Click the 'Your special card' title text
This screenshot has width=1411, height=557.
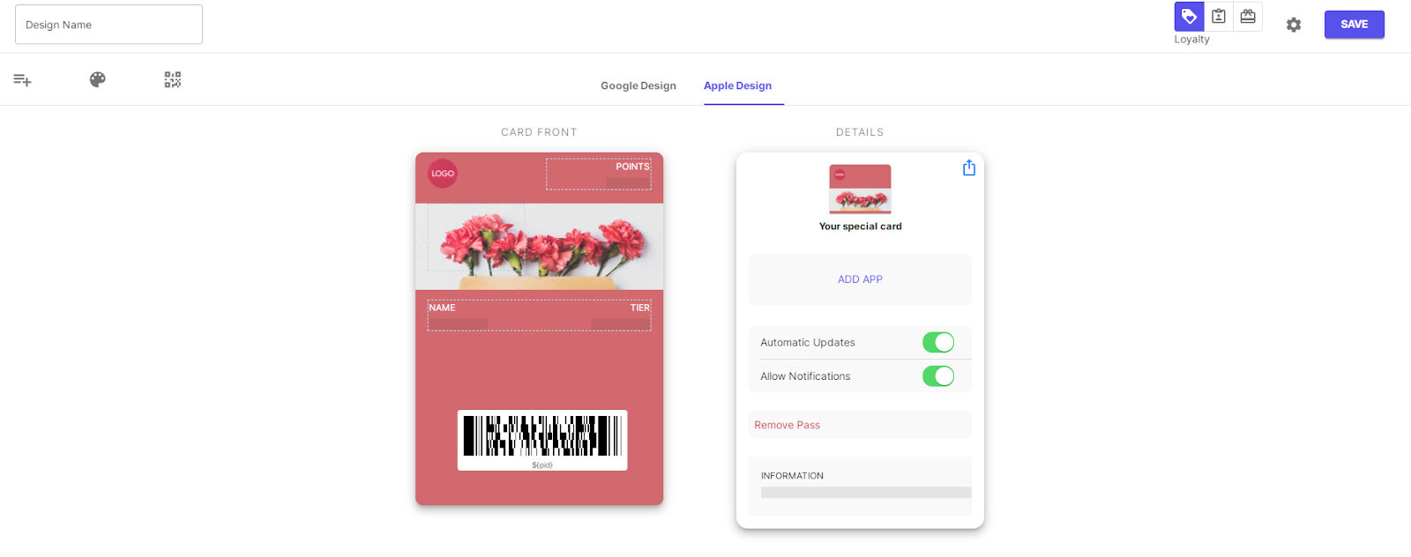pyautogui.click(x=860, y=227)
